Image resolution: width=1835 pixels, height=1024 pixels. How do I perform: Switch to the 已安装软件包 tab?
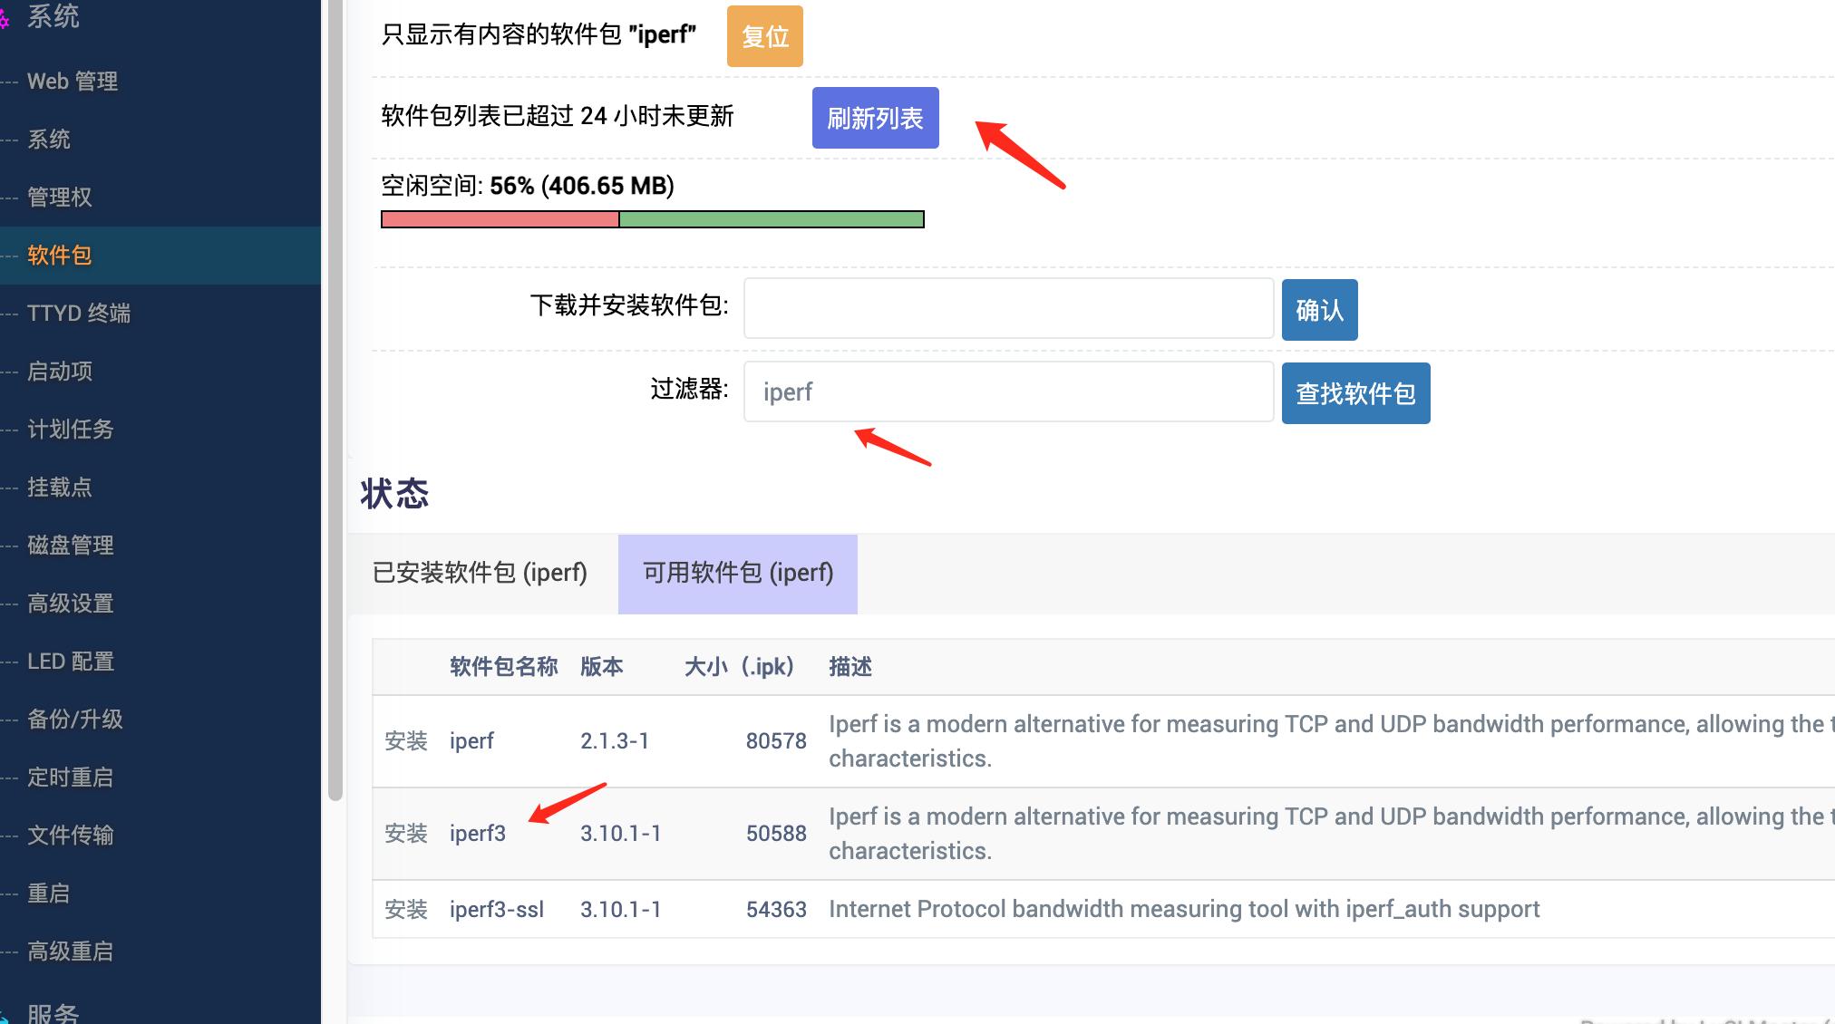point(479,573)
